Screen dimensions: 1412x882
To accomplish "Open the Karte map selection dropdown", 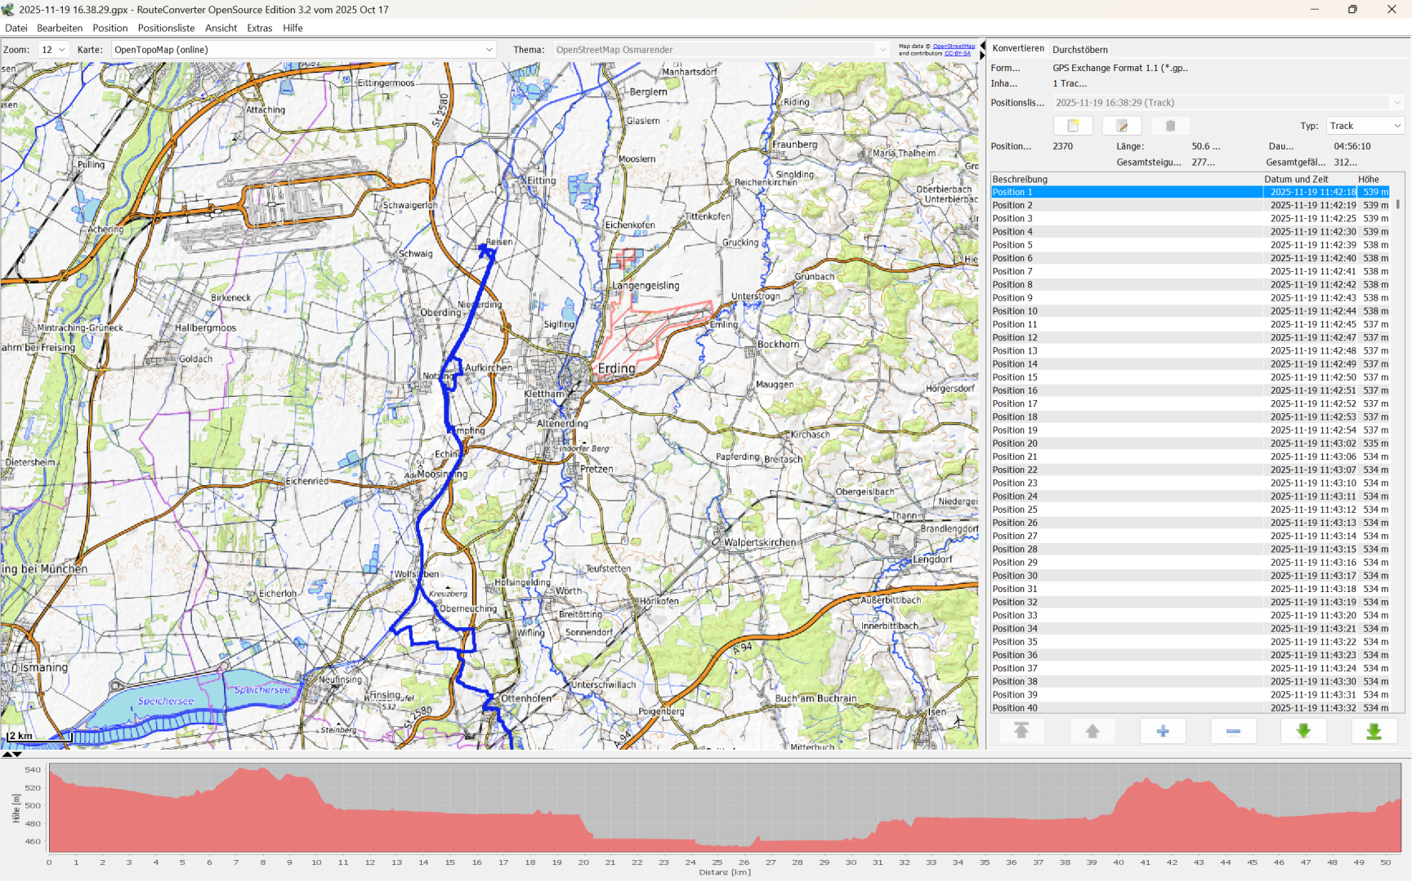I will point(304,50).
